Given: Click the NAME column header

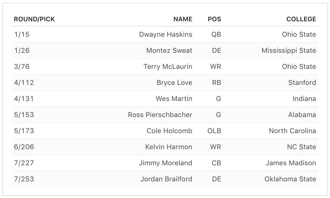Looking at the screenshot, I should click(183, 19).
